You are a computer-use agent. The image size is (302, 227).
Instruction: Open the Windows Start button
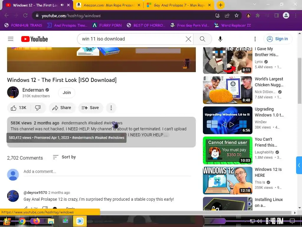coord(7,221)
